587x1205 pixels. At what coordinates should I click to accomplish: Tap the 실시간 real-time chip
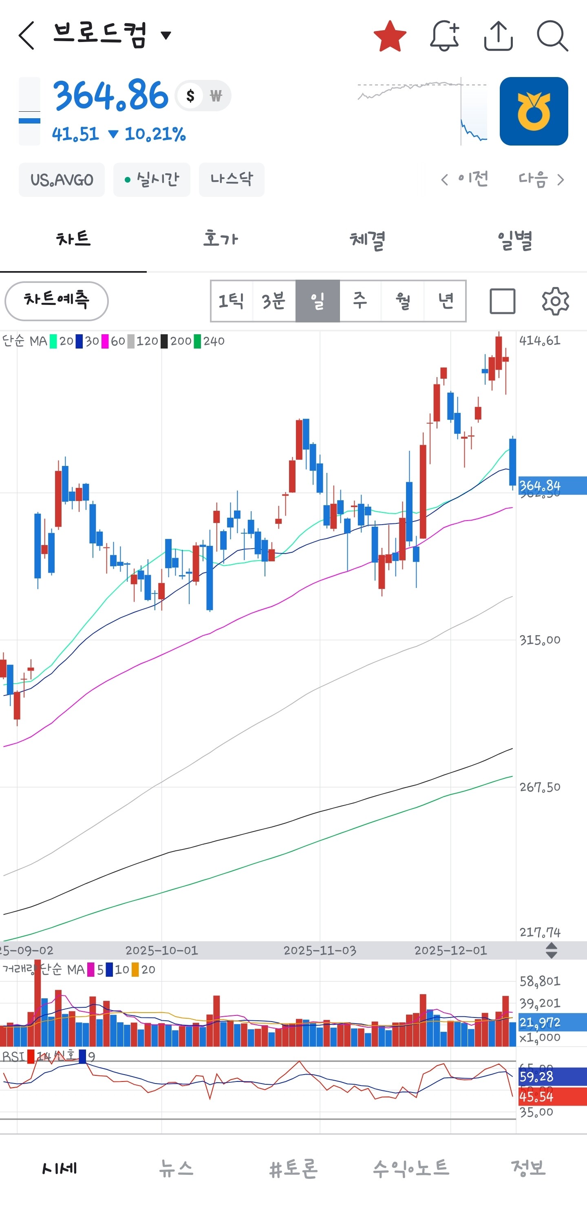[x=152, y=180]
